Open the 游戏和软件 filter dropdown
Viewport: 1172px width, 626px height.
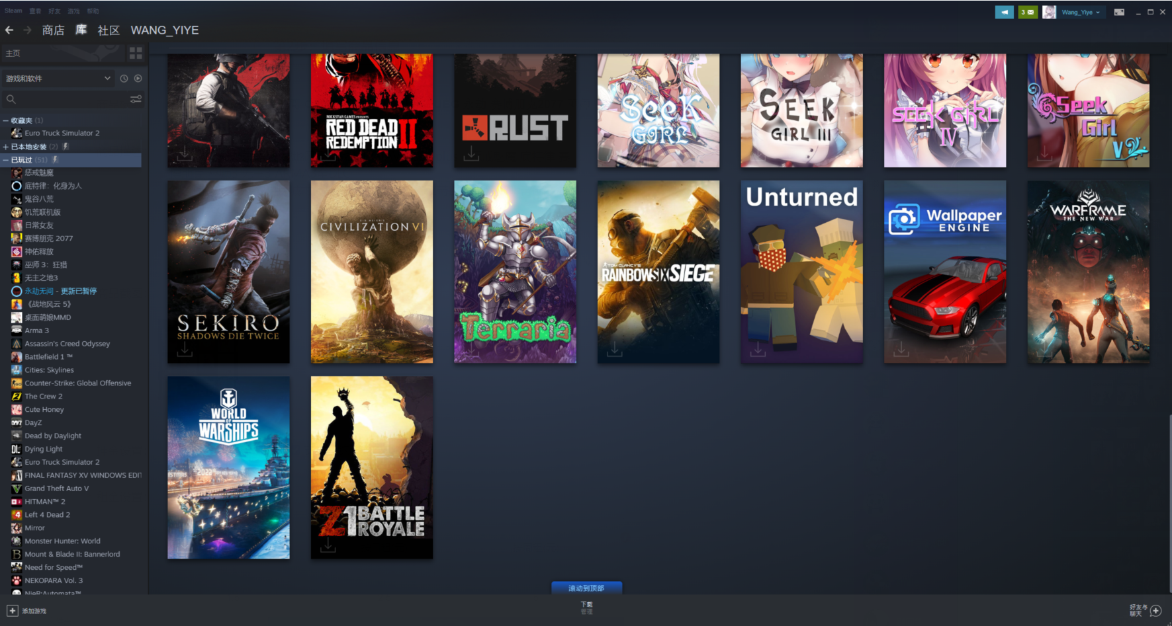coord(58,79)
